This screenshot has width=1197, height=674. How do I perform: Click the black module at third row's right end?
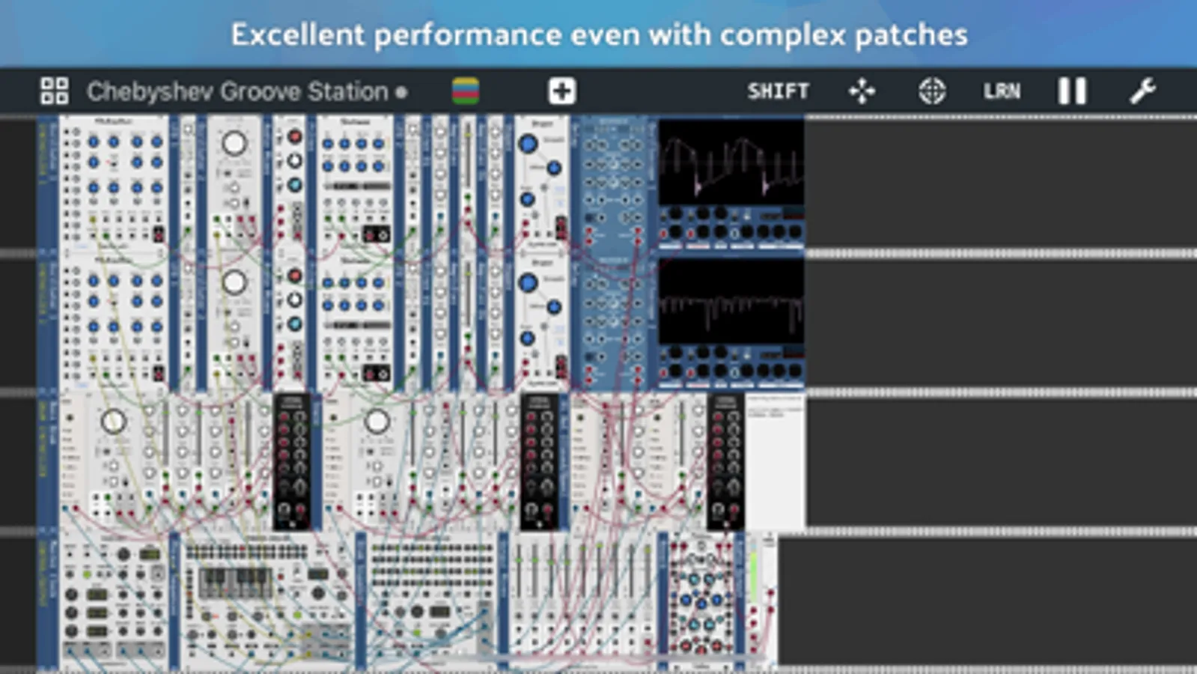tap(725, 461)
